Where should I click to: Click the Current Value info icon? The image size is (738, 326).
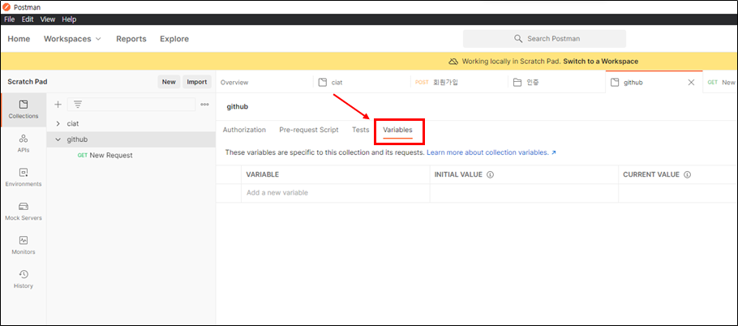(687, 174)
